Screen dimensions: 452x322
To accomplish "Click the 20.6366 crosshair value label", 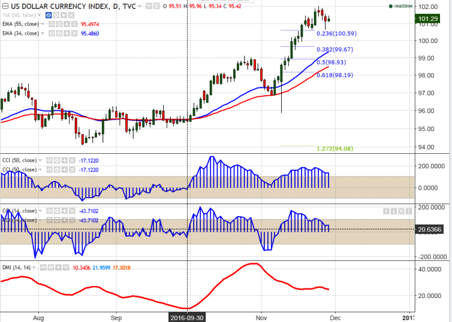I will (x=429, y=229).
